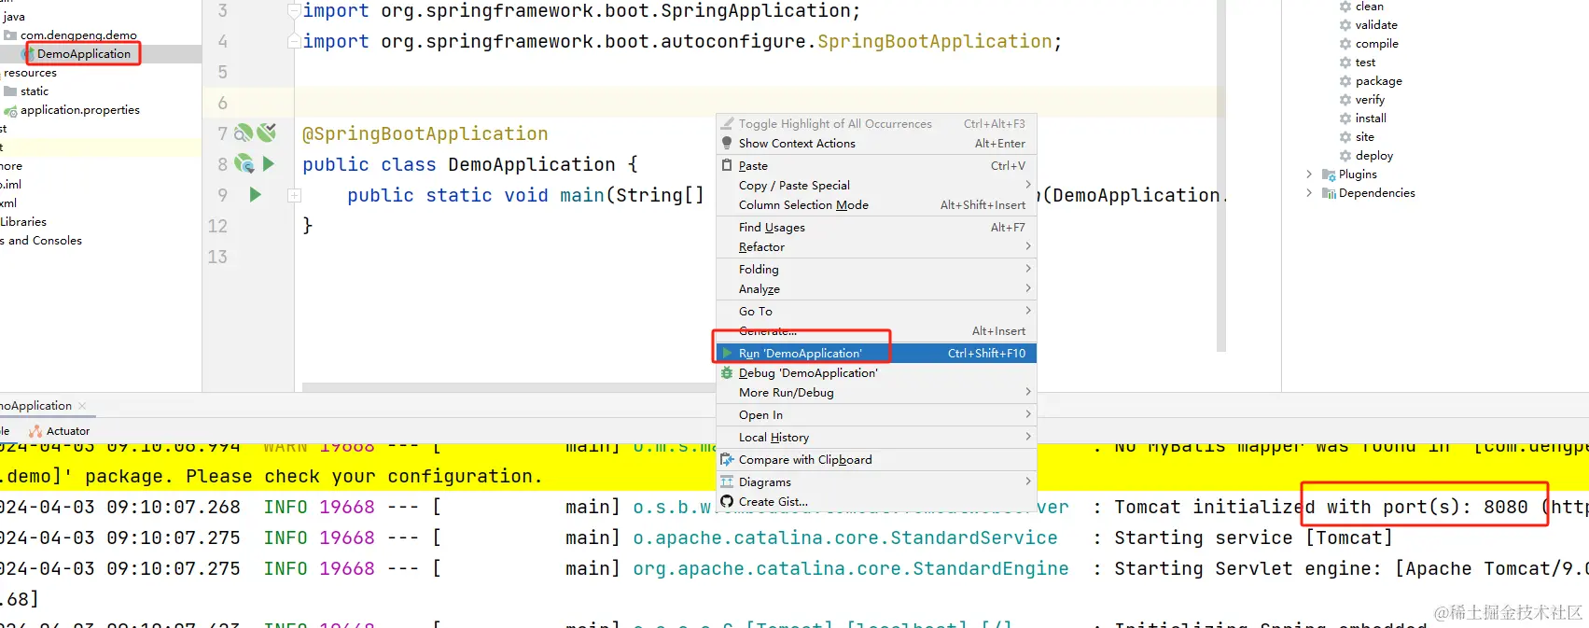The width and height of the screenshot is (1589, 628).
Task: Click the Spring bean gutter icon on line 8
Action: [x=244, y=164]
